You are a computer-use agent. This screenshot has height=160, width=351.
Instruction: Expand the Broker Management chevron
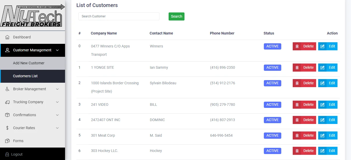point(58,89)
